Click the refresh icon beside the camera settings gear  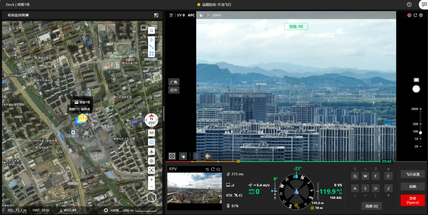point(415,15)
